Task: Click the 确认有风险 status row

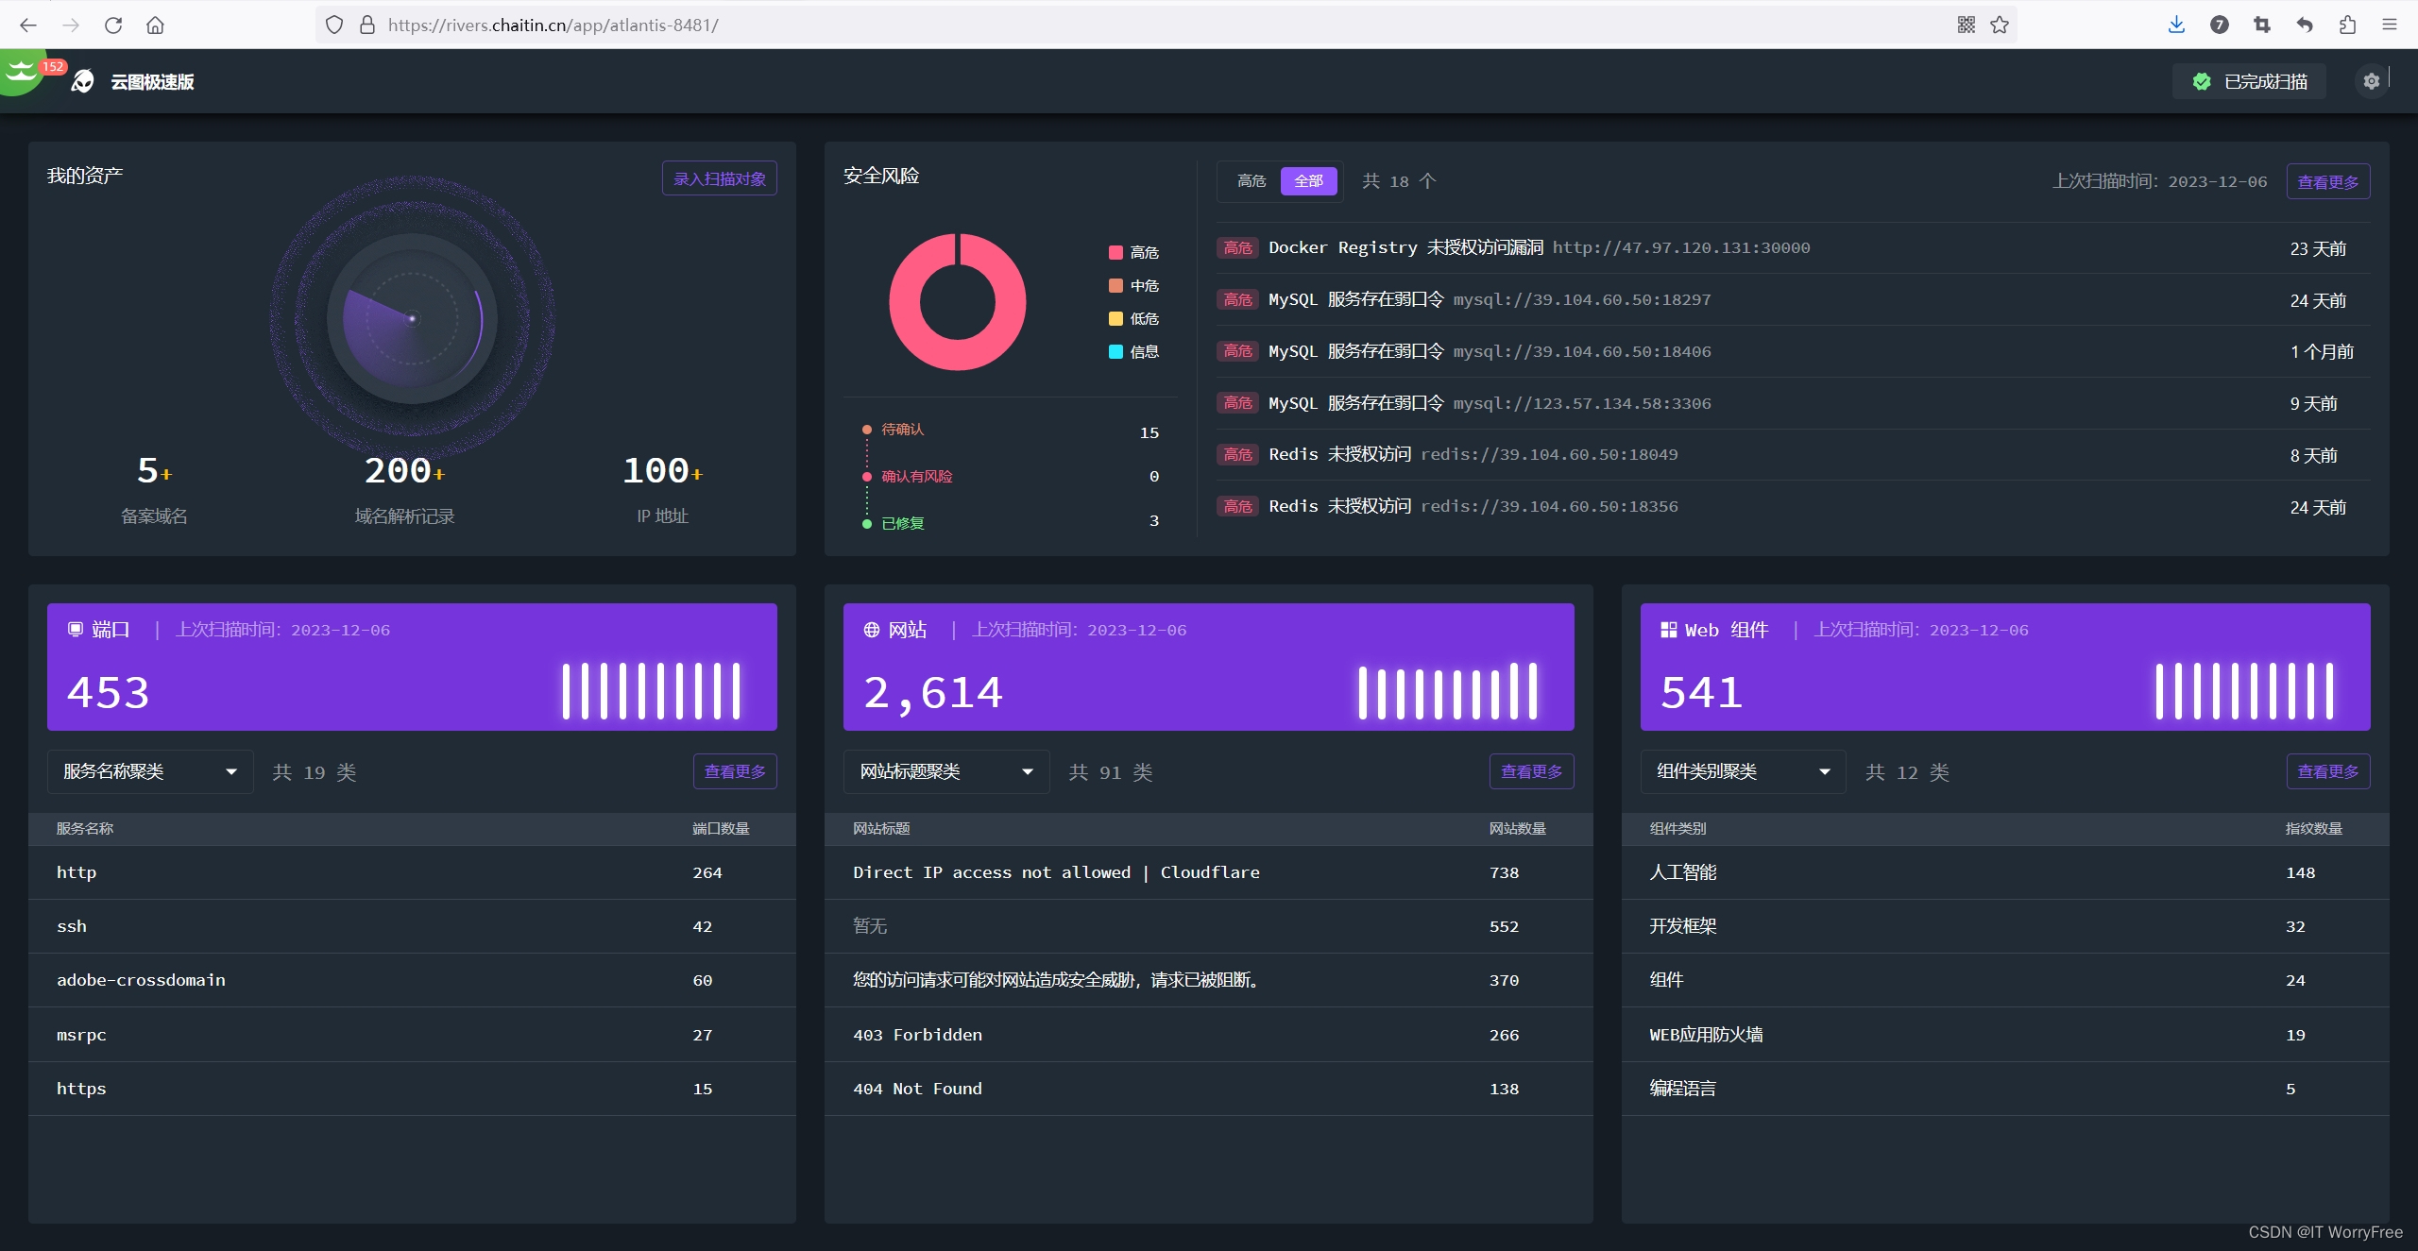Action: 1011,476
